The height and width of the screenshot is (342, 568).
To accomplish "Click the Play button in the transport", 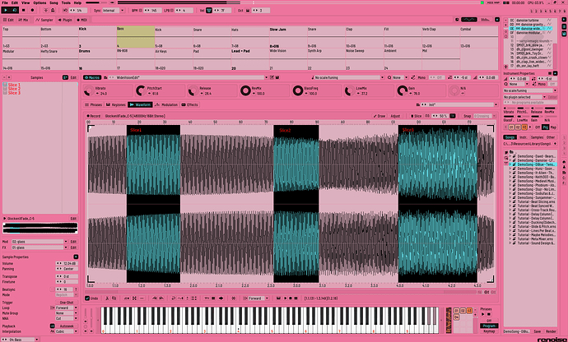I will click(6, 10).
